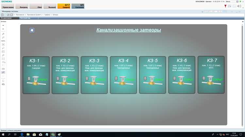Image resolution: width=245 pixels, height=137 pixels.
Task: Click the Менеджер системы panel title
Action: pyautogui.click(x=10, y=11)
